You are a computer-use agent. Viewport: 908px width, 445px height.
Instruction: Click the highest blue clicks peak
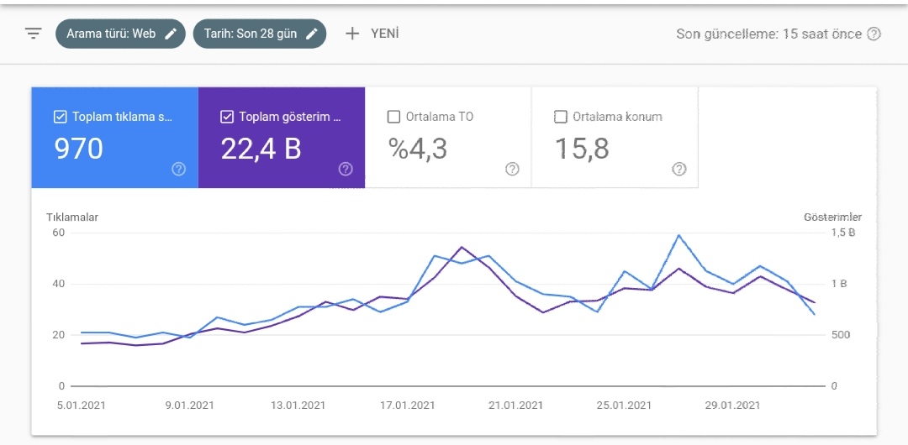pyautogui.click(x=678, y=235)
